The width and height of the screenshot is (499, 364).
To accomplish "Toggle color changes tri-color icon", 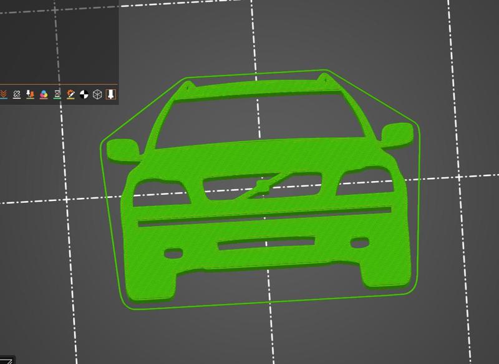I will click(44, 94).
